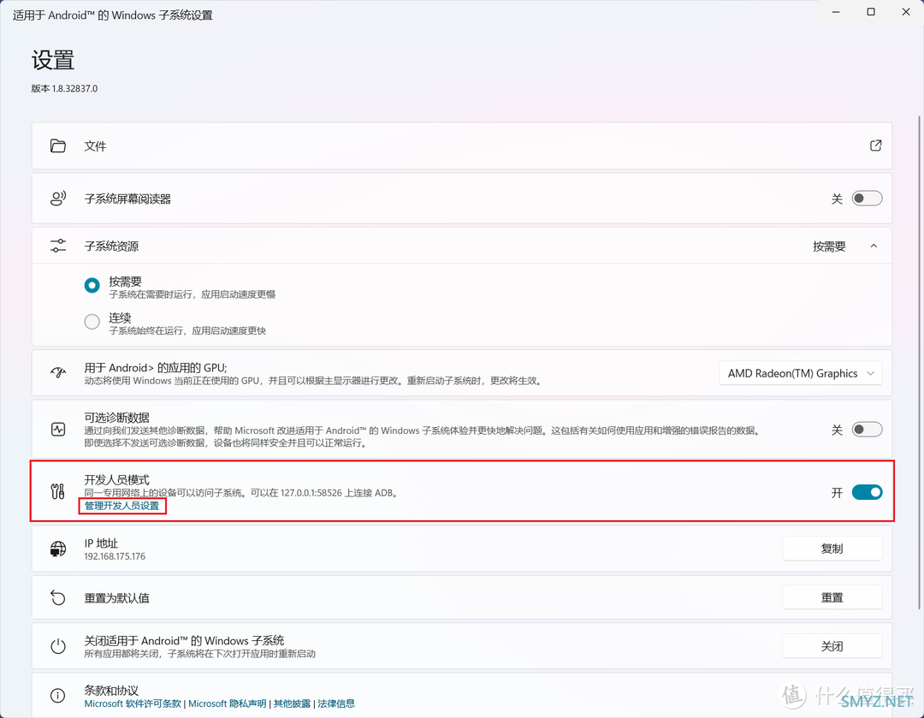Minimize the settings window

(x=836, y=12)
